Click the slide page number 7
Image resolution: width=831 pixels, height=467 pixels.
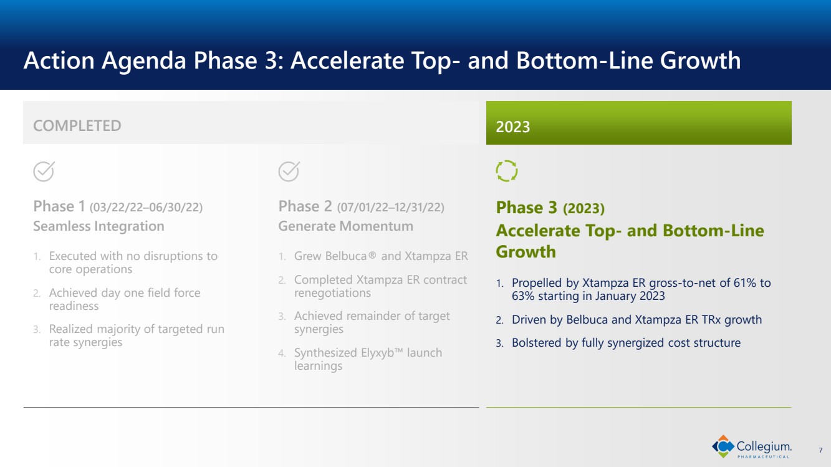[x=820, y=450]
